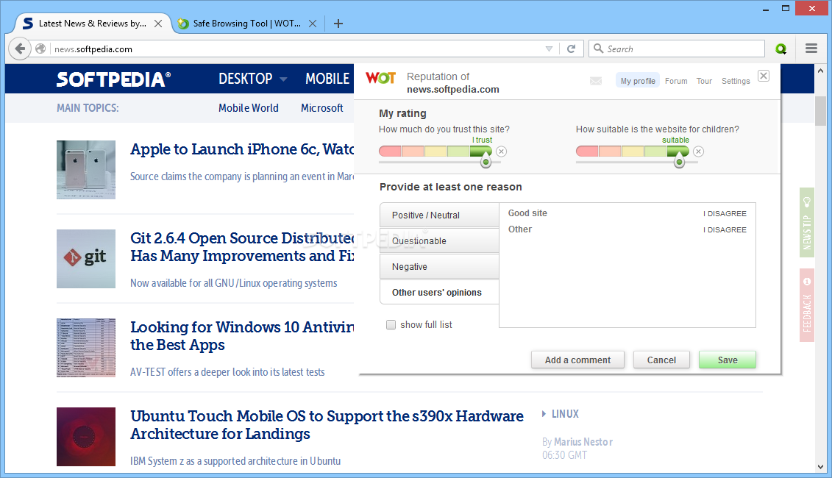The height and width of the screenshot is (478, 832).
Task: Click the child suitability slider handle
Action: [x=679, y=163]
